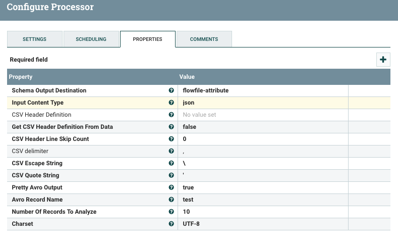Click help icon beside Input Content Type
The image size is (398, 242).
click(172, 103)
